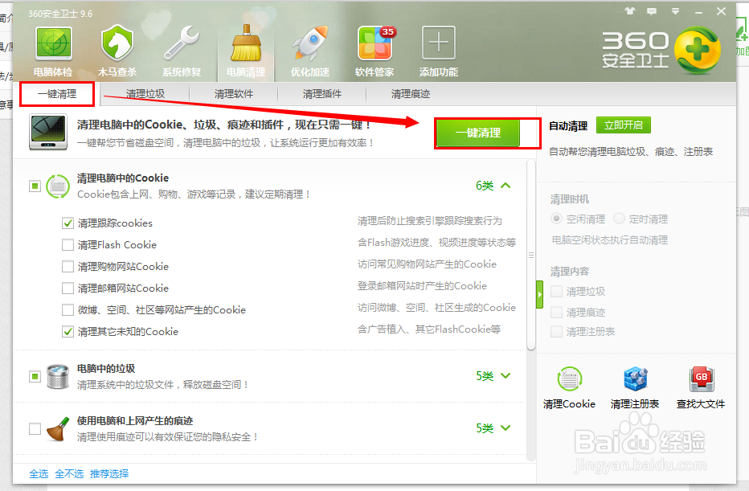Open 电脑体检 computer checkup icon
Viewport: 749px width, 491px height.
click(54, 44)
